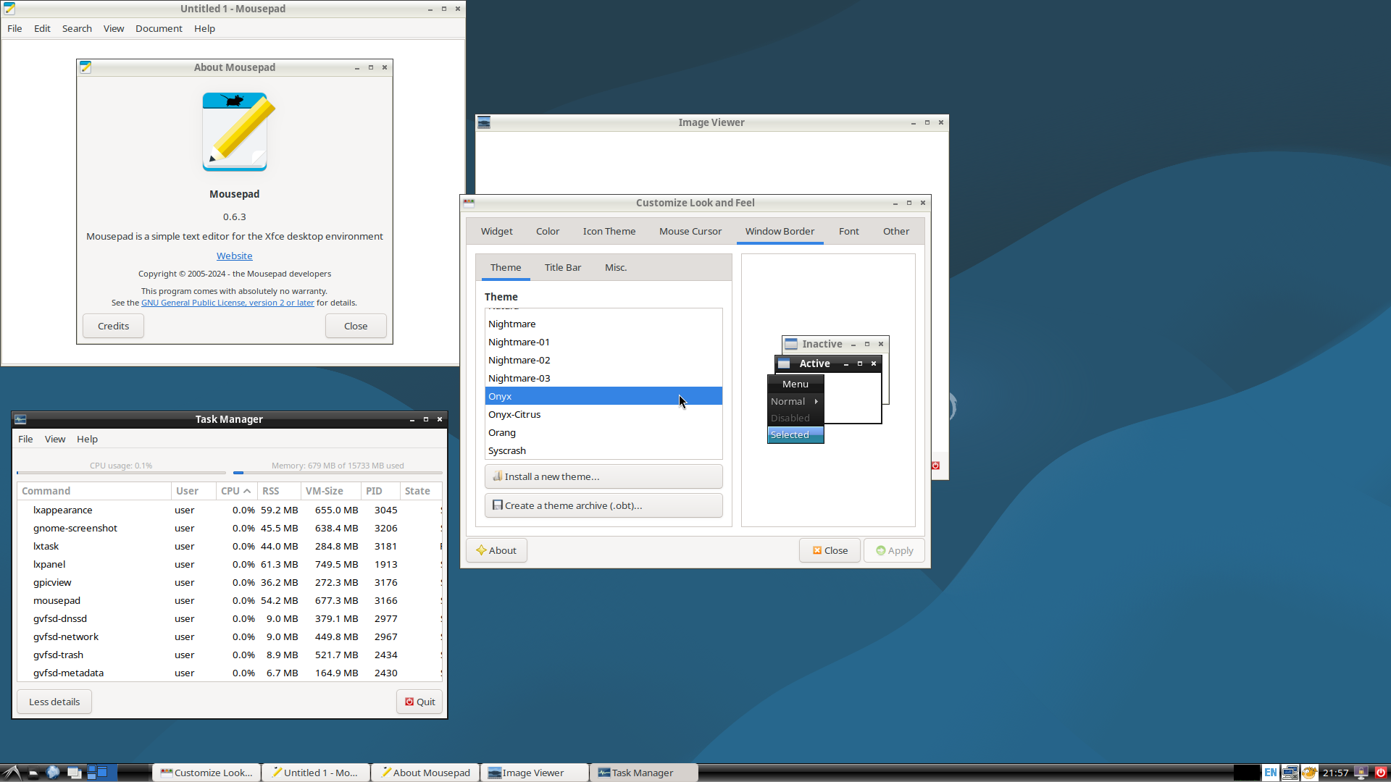
Task: Click Create a theme archive (.obt) button
Action: 603,505
